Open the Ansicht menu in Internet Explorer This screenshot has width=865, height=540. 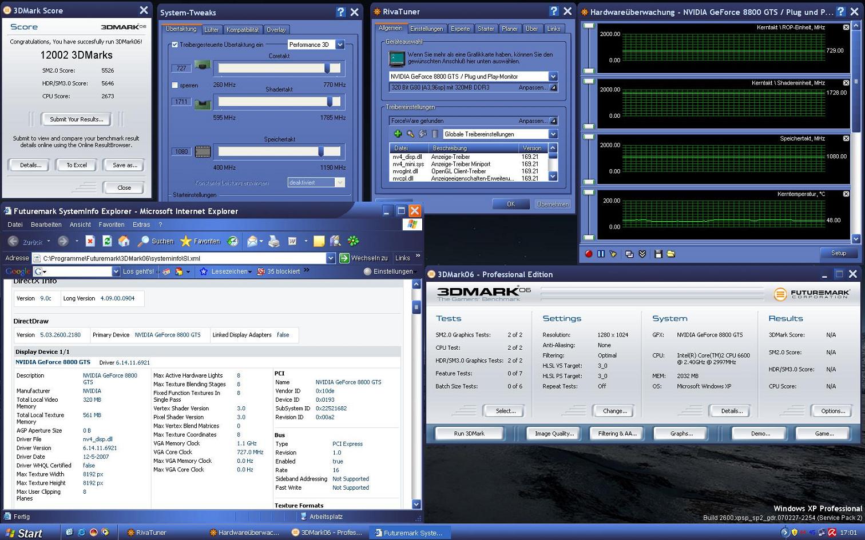(x=80, y=225)
